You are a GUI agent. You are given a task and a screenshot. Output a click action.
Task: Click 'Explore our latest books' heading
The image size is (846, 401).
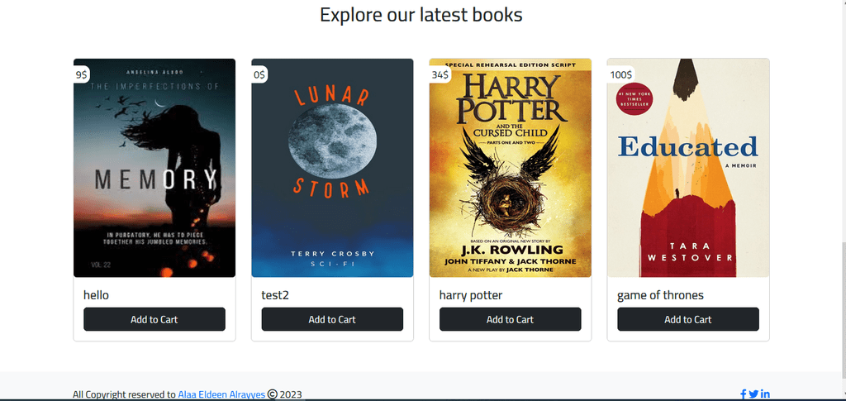coord(421,15)
